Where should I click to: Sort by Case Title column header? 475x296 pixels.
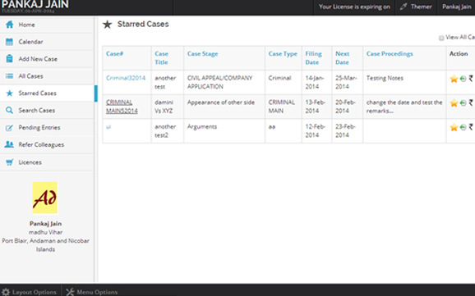click(161, 57)
